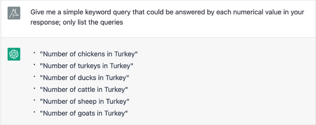Click the "Number of ducks in Turkey" query
Image resolution: width=316 pixels, height=125 pixels.
pyautogui.click(x=84, y=78)
